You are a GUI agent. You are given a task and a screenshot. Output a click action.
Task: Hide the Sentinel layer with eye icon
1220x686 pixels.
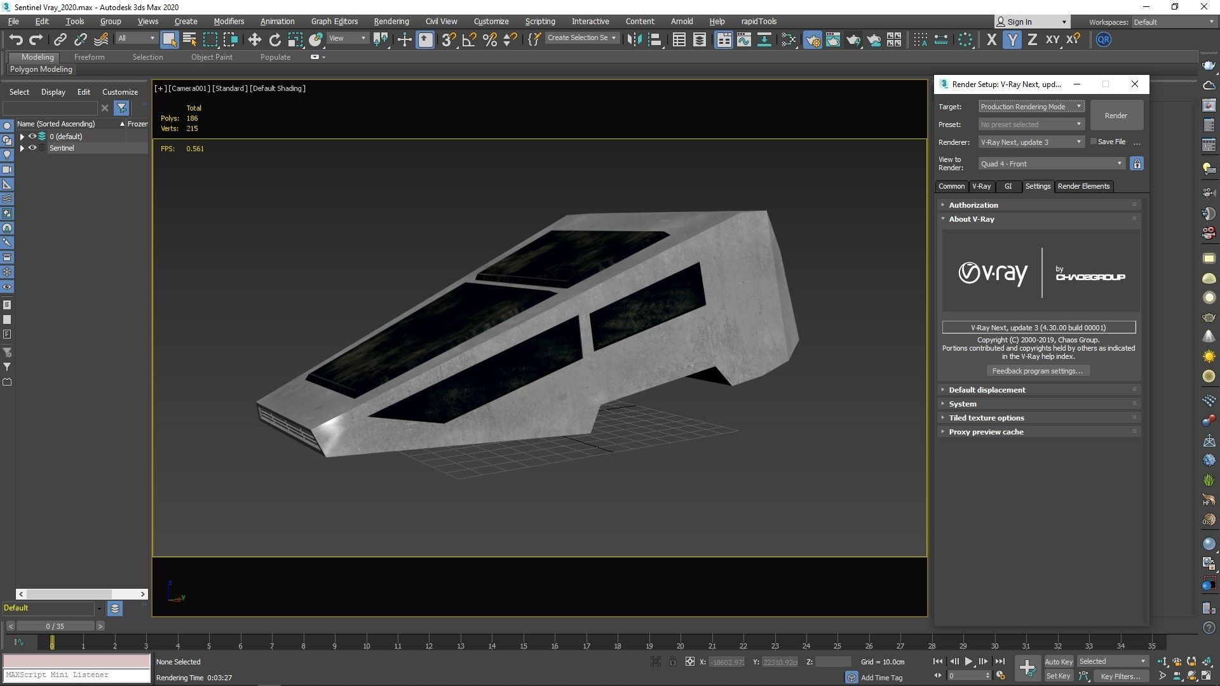(32, 148)
